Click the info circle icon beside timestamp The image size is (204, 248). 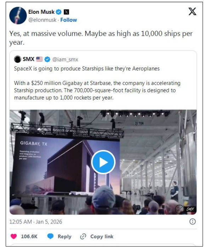pos(192,221)
